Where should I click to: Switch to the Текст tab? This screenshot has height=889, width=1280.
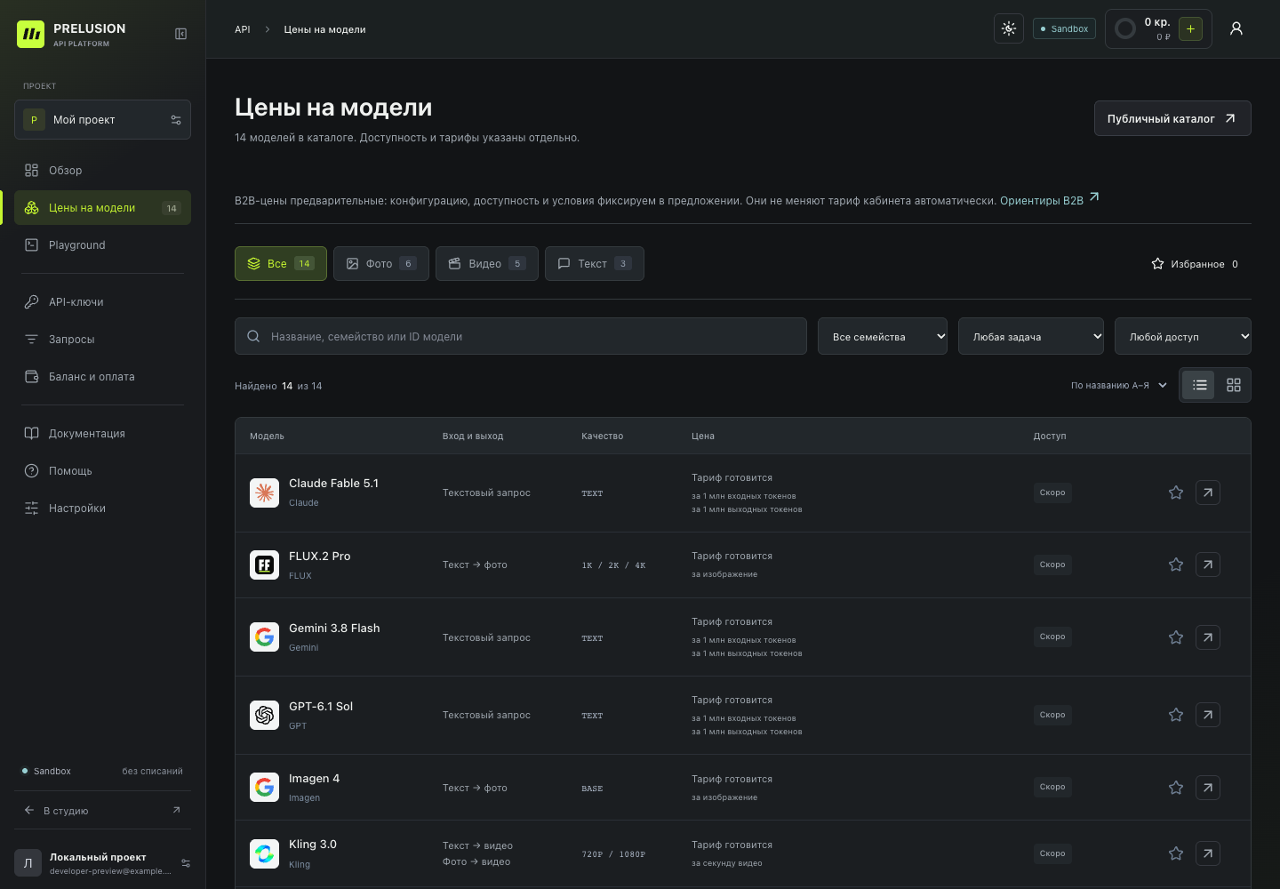595,263
